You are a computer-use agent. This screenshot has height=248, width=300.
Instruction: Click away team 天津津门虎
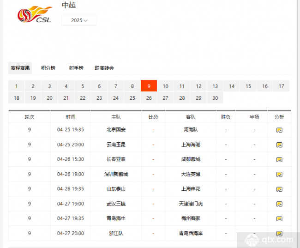(x=191, y=204)
